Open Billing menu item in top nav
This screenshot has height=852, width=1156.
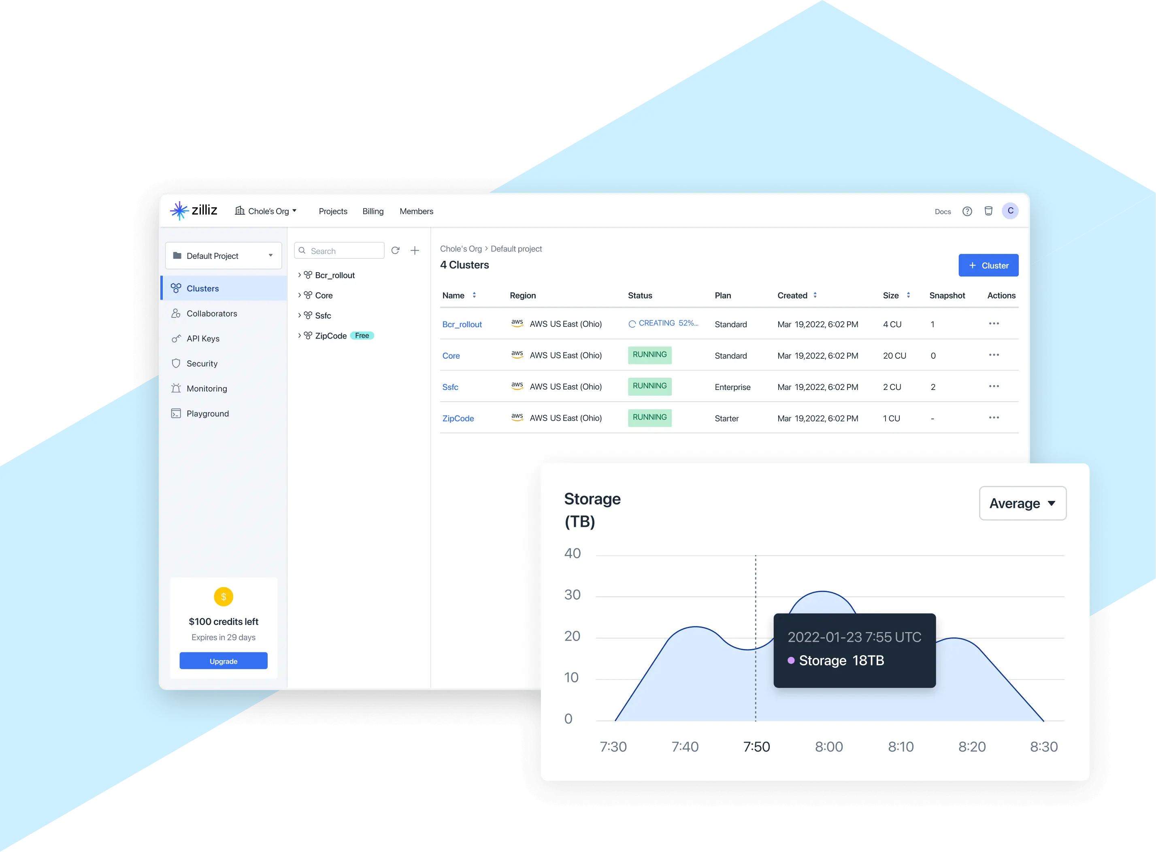[x=373, y=211]
